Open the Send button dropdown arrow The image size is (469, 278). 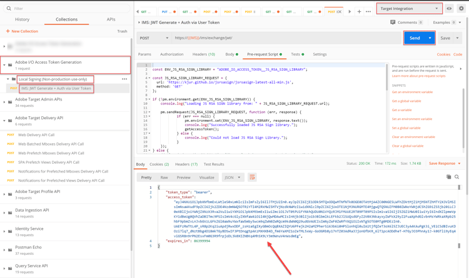coord(430,38)
